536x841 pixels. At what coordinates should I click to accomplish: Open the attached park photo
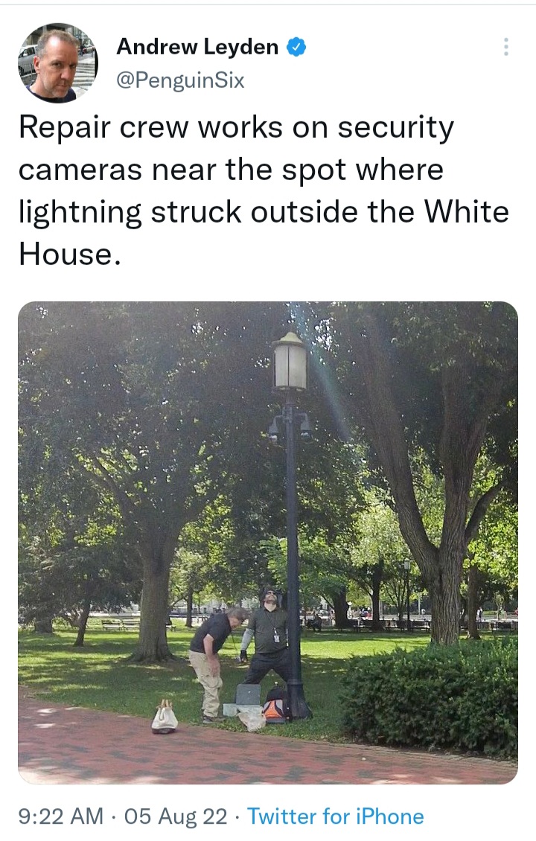(x=268, y=543)
